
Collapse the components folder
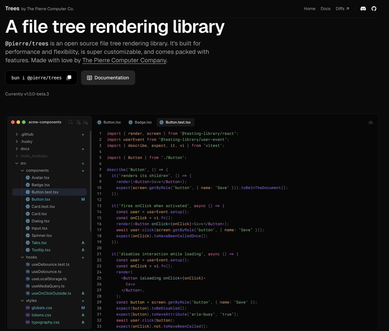(x=49, y=171)
